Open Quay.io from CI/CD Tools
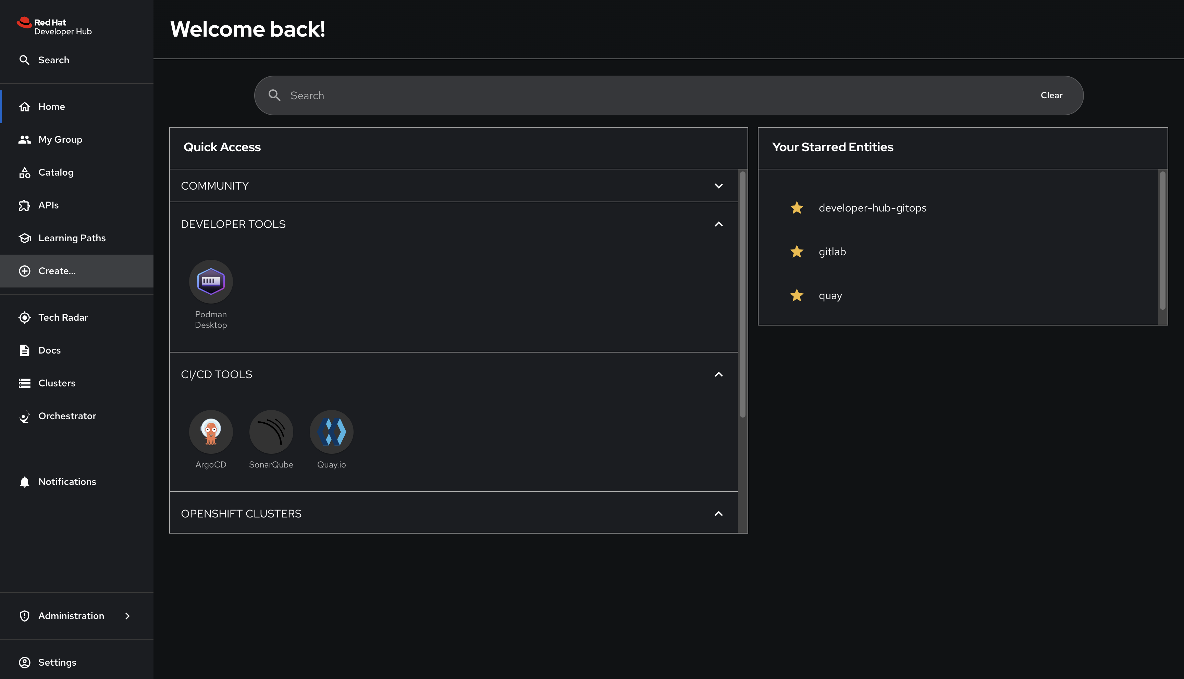Screen dimensions: 1184x679 331,431
